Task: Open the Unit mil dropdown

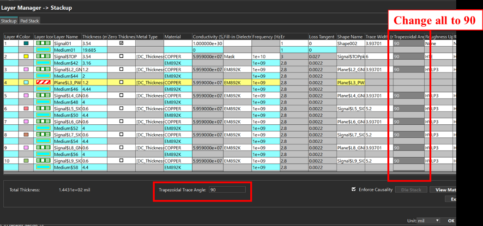Action: (428, 220)
